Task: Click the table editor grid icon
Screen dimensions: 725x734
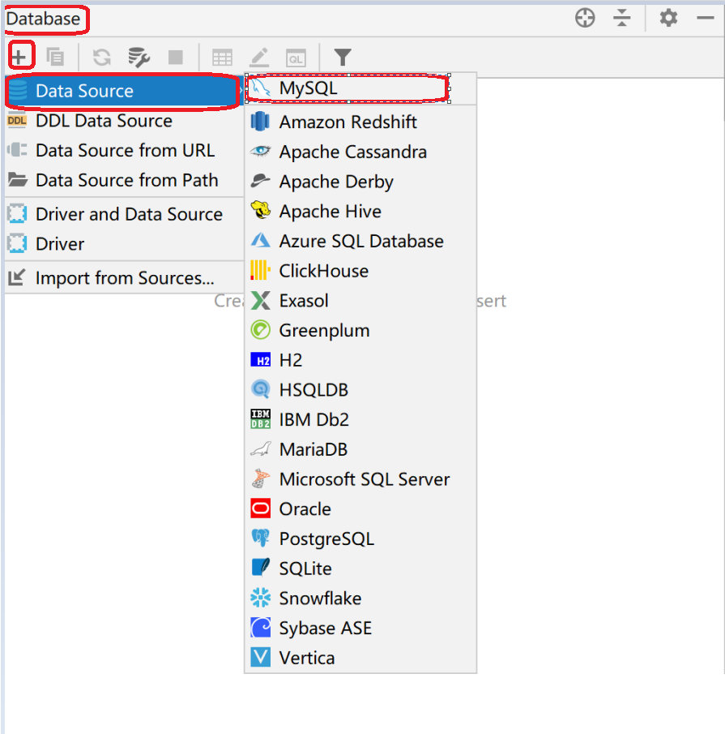Action: pos(222,58)
